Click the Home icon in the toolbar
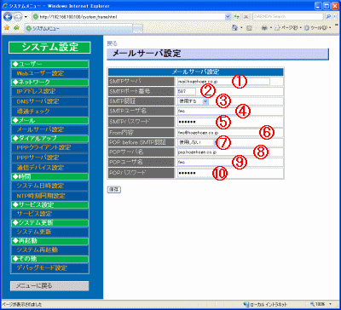 pos(234,28)
